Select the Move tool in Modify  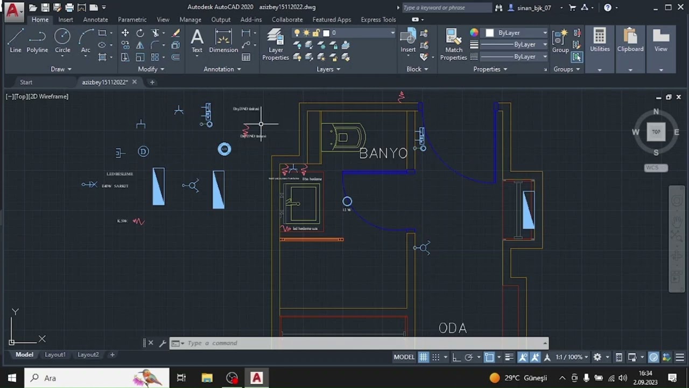click(x=125, y=33)
